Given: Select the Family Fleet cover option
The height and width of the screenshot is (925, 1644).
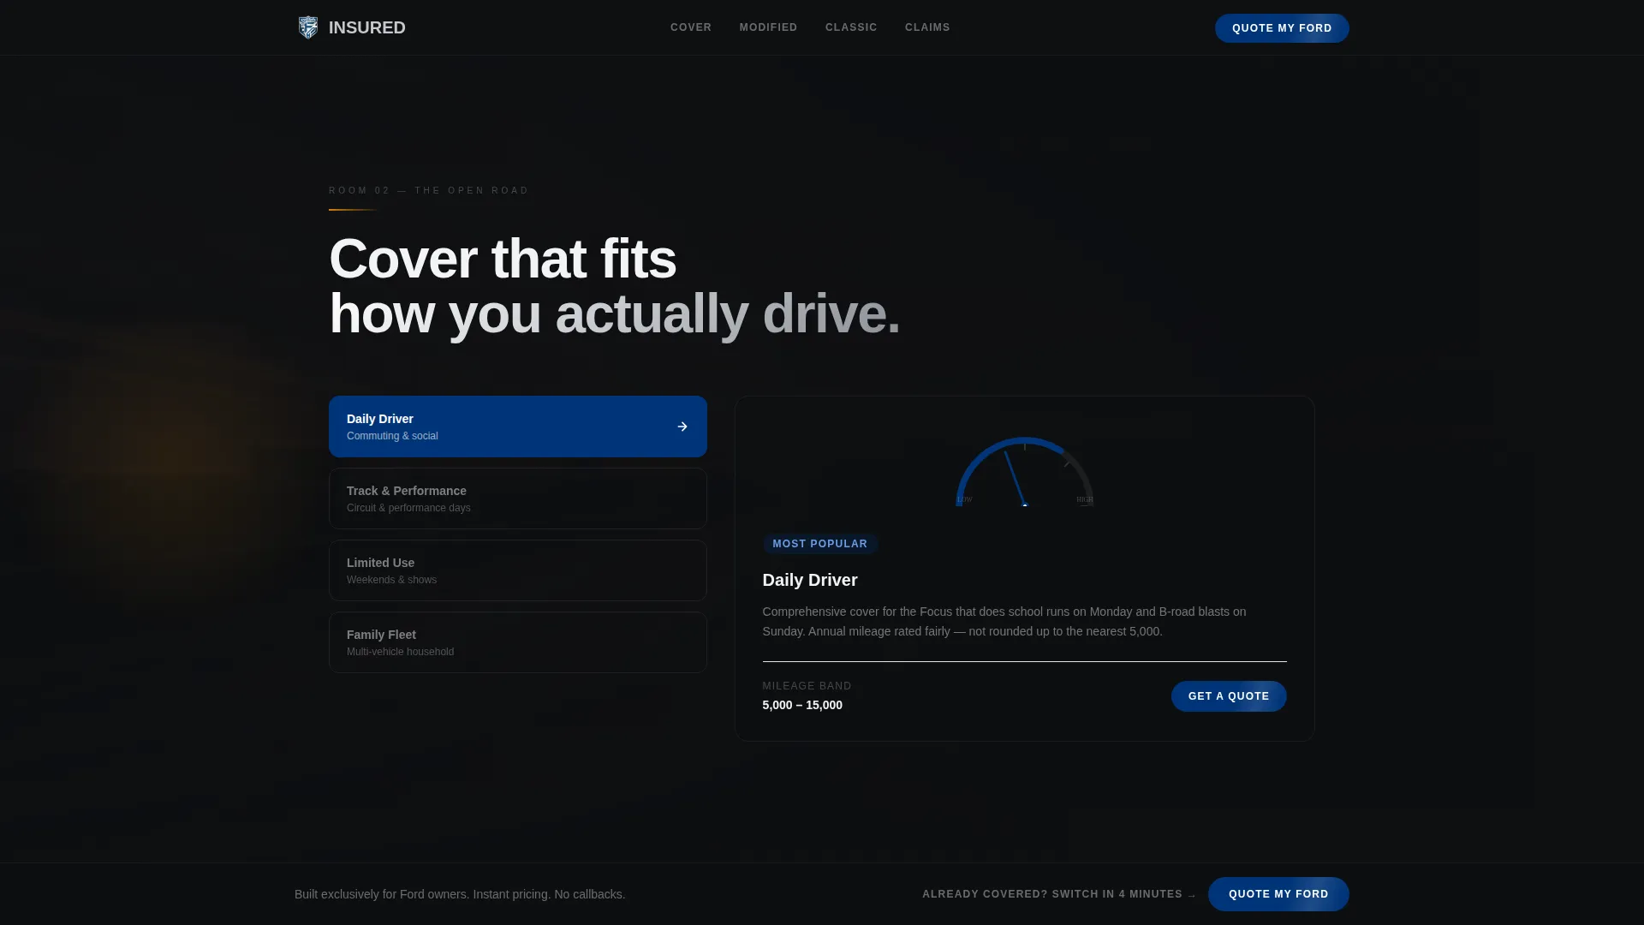Looking at the screenshot, I should [x=518, y=642].
